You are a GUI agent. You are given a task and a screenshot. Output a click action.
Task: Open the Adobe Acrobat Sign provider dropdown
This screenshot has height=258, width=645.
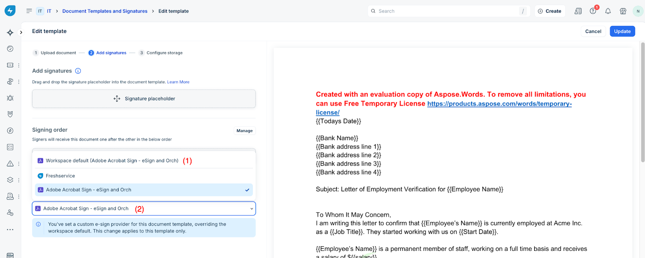click(144, 208)
